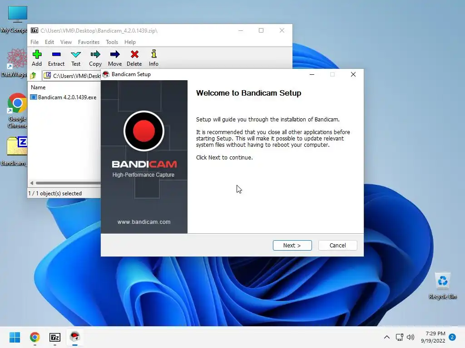Screen dimensions: 465x348
Task: Click the 7z icon in the 7-Zip title bar
Action: tap(35, 30)
